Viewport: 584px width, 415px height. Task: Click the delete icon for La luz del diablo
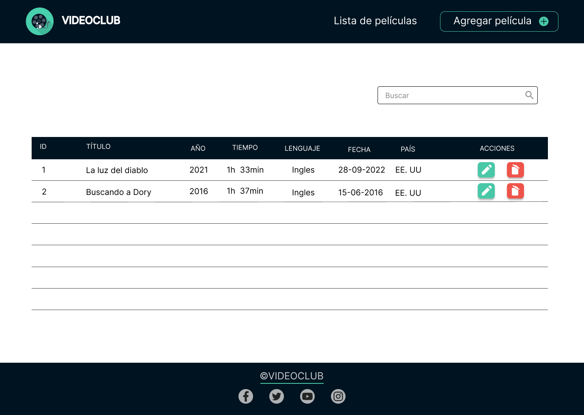point(515,170)
